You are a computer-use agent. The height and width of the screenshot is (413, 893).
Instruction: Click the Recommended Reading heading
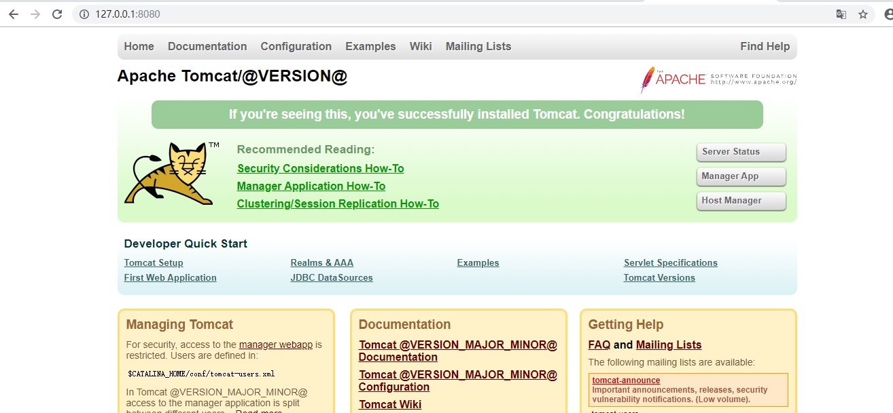[306, 149]
